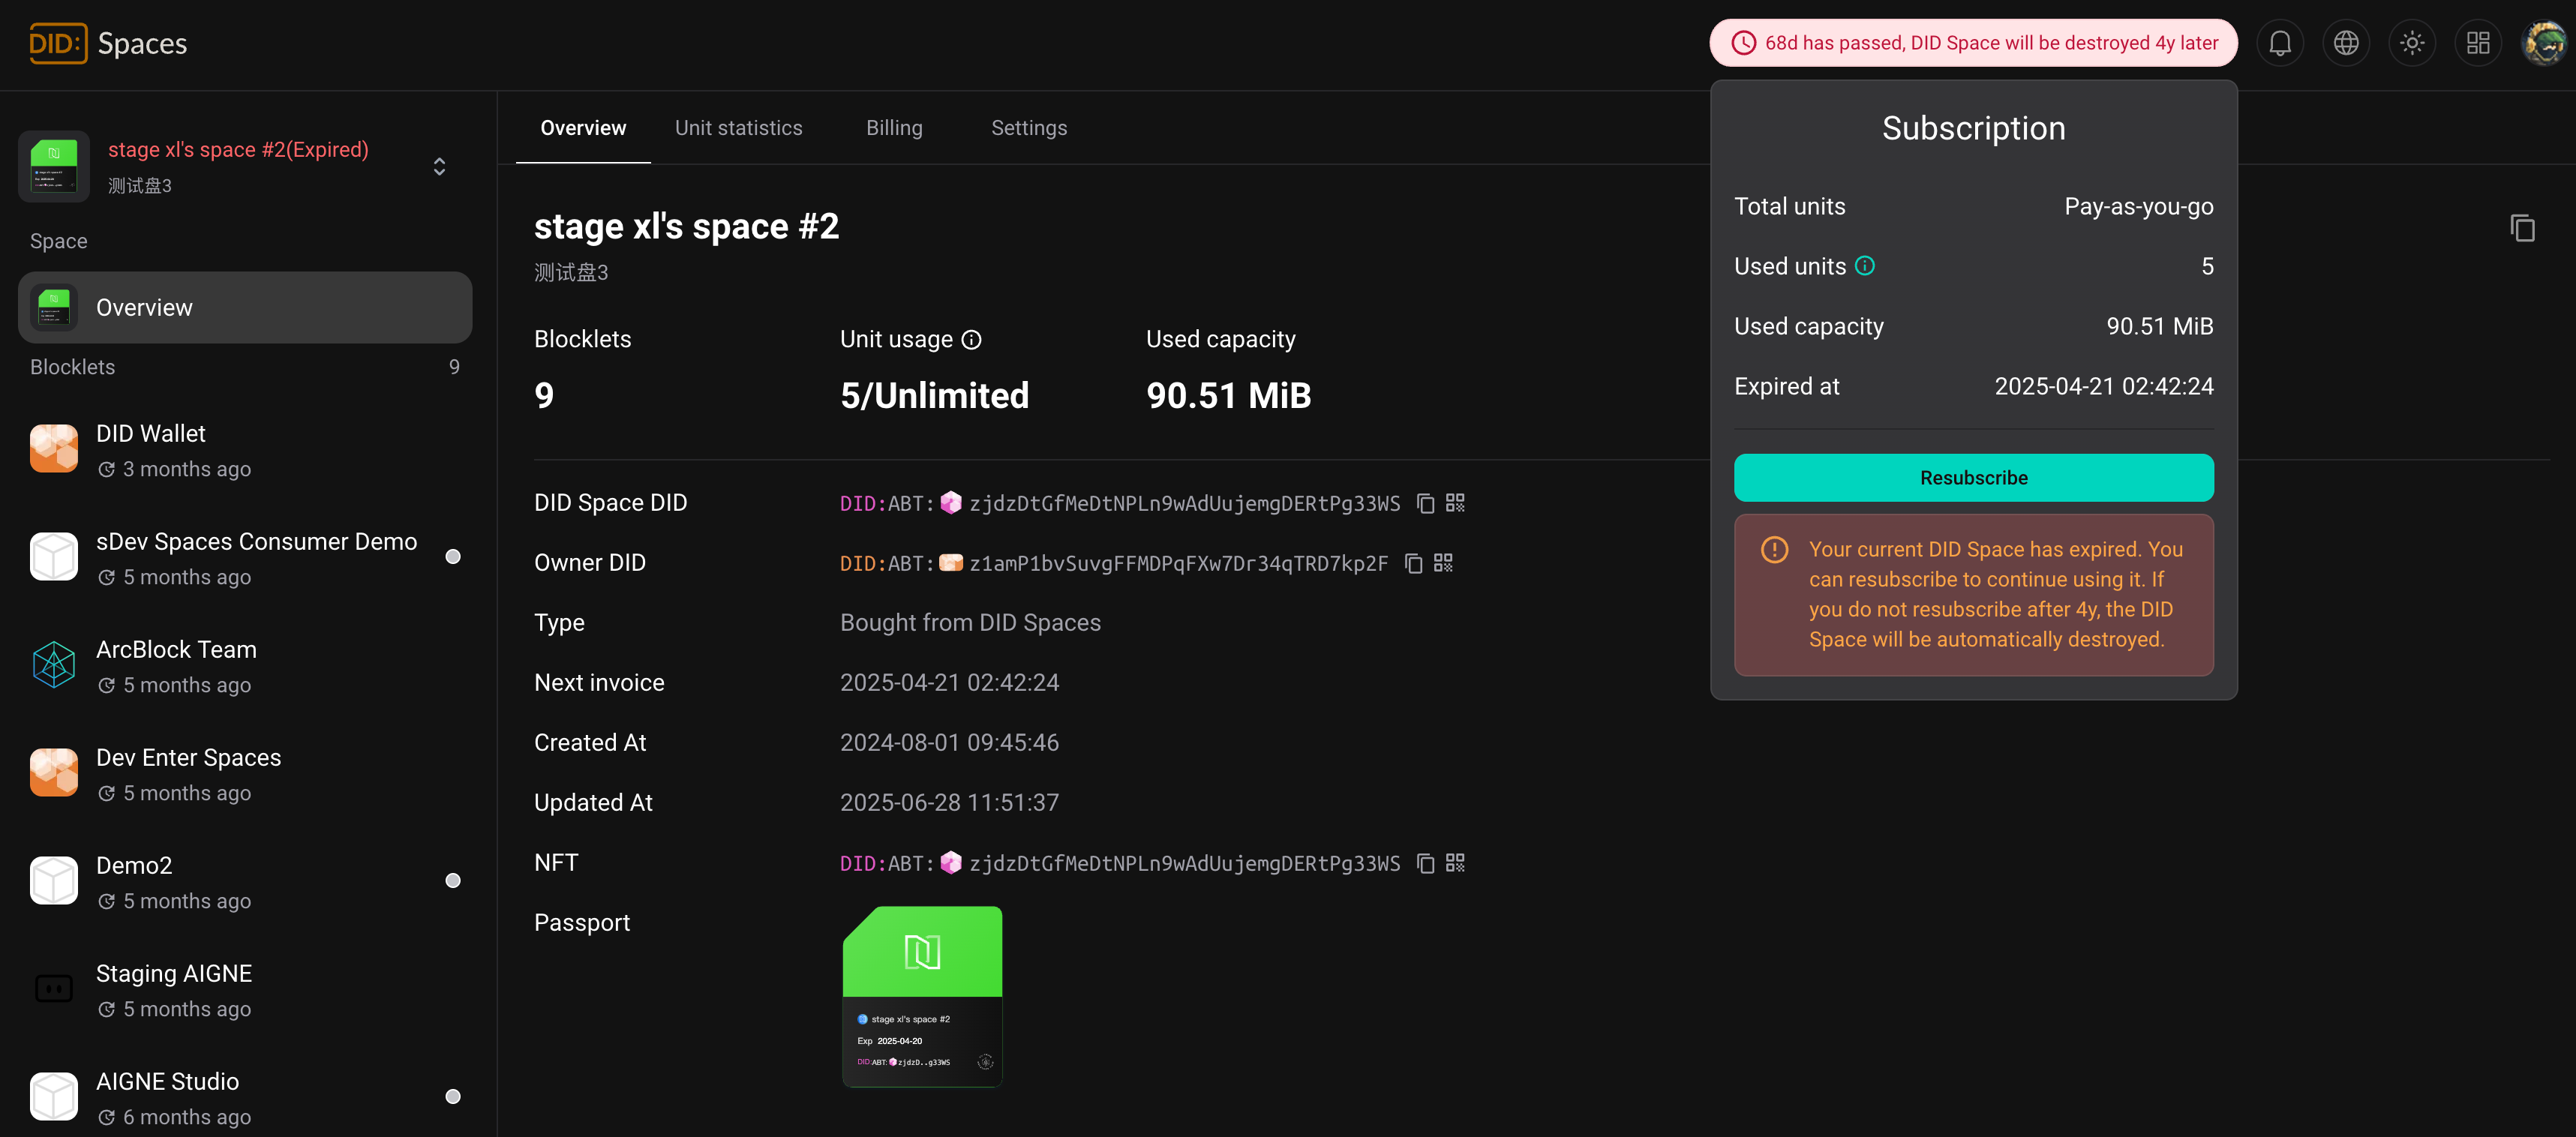Open the notifications bell

(x=2280, y=43)
